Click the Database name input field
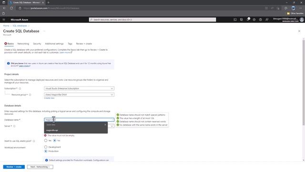 click(x=79, y=120)
